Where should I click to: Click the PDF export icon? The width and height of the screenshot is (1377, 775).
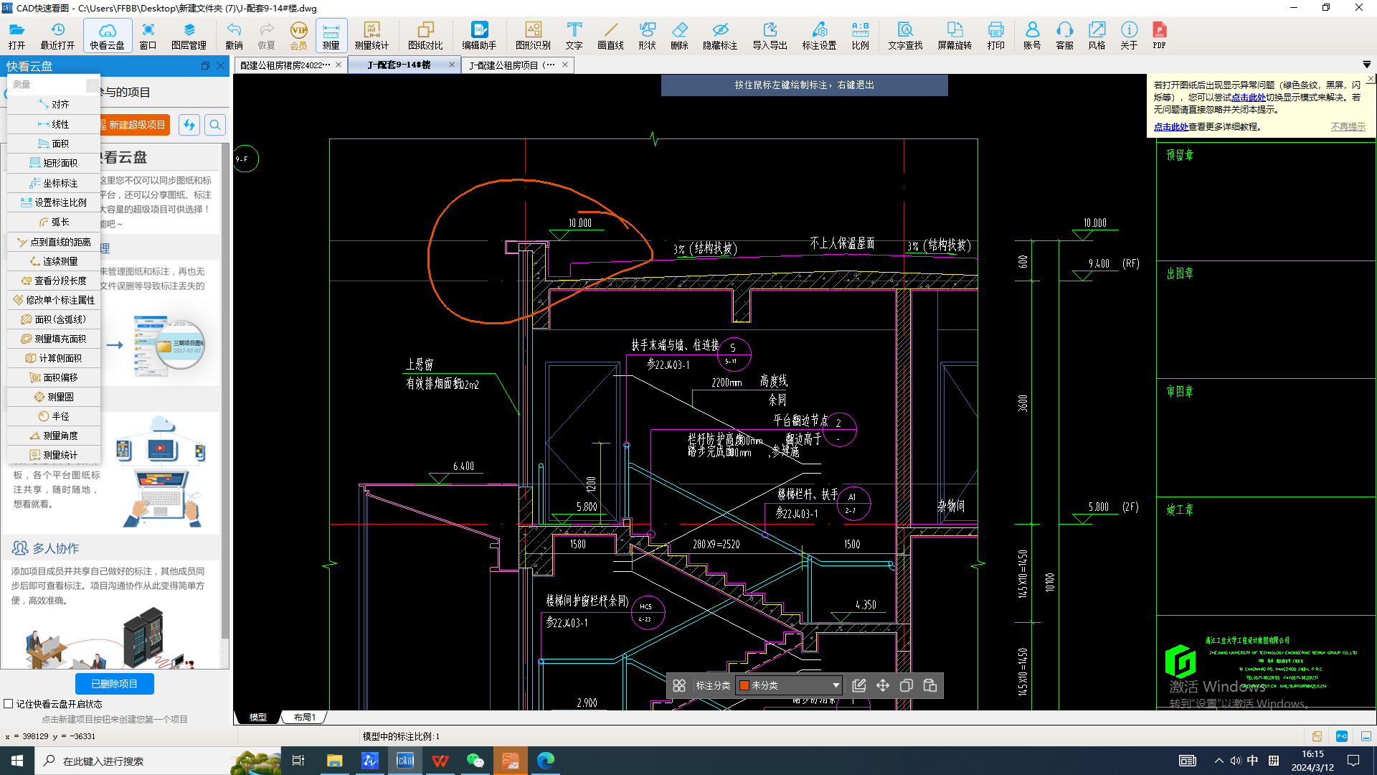[1159, 35]
